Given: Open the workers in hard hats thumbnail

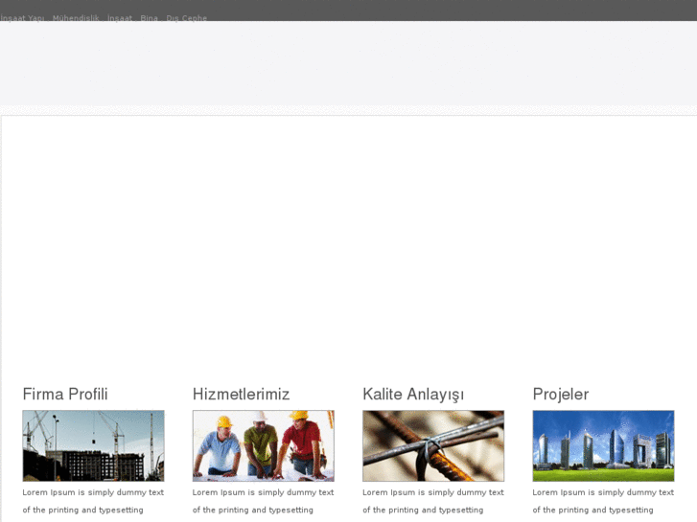Looking at the screenshot, I should pos(263,445).
